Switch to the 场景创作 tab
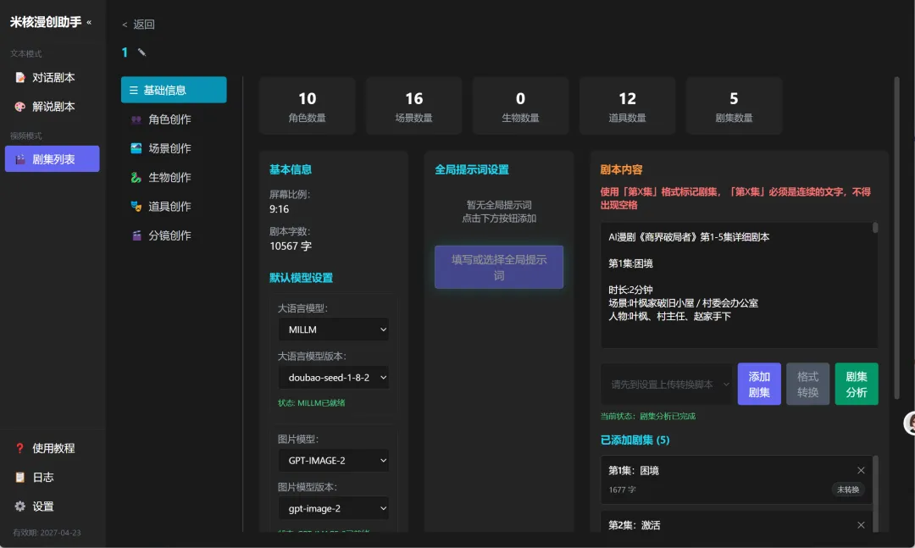Viewport: 915px width, 548px height. (x=174, y=148)
